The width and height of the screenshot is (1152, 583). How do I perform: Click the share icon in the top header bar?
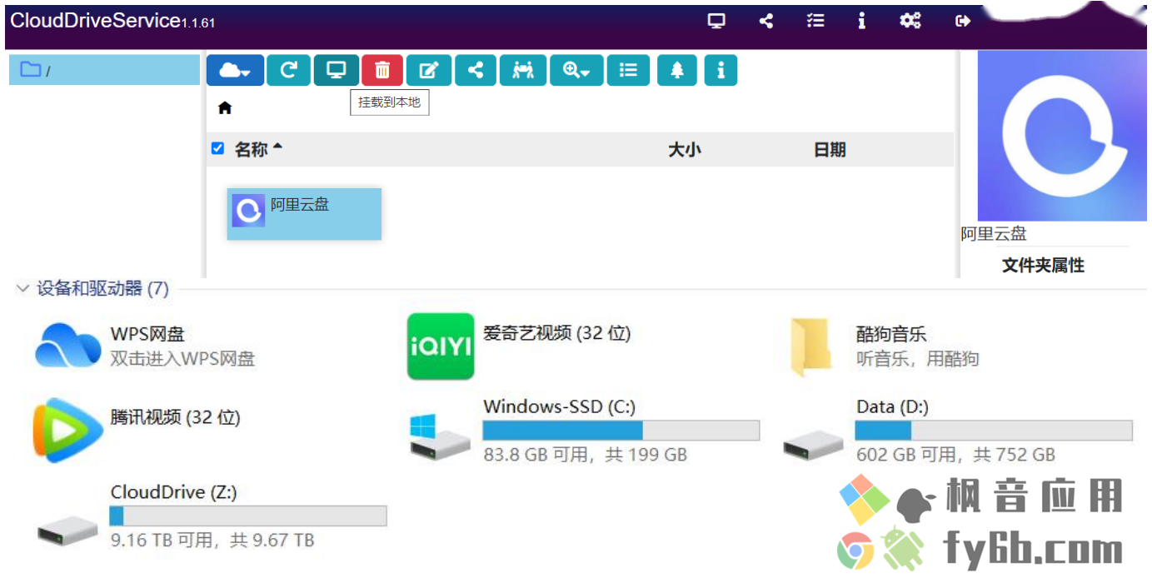point(766,22)
